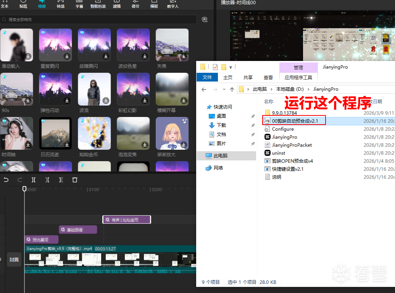Screen dimensions: 395x293
Task: Open the 数字人 tab
Action: (173, 4)
